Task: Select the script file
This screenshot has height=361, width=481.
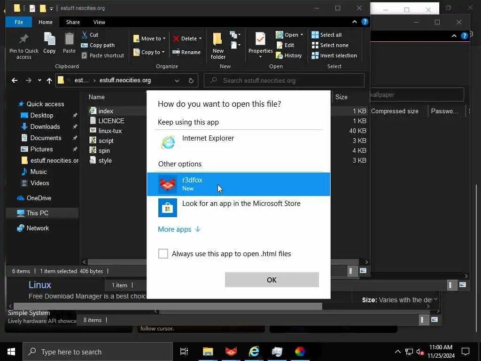Action: pos(106,141)
